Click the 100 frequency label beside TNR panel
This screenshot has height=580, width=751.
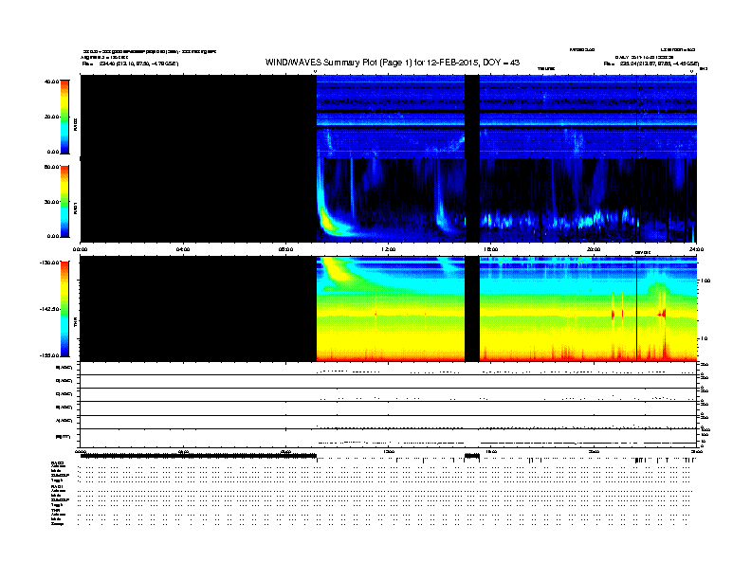tap(705, 281)
